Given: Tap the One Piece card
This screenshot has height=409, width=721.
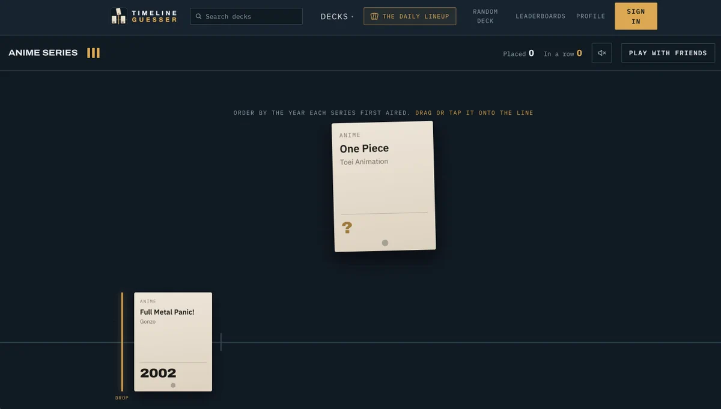Looking at the screenshot, I should [384, 186].
